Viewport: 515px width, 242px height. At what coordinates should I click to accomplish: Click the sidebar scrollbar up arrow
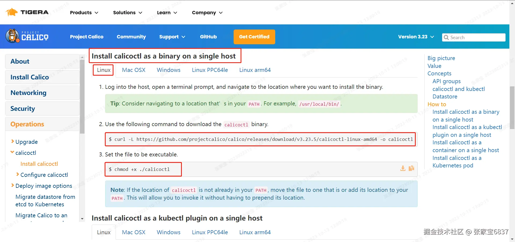click(x=82, y=57)
